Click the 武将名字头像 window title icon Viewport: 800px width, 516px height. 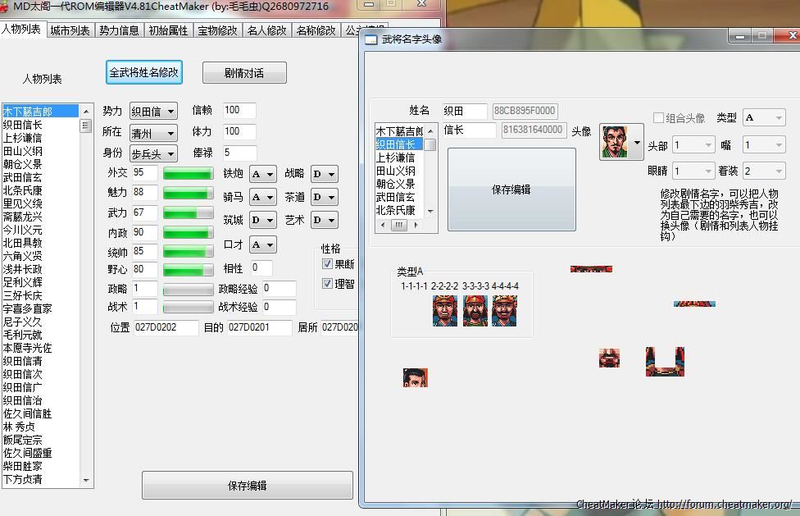click(371, 39)
